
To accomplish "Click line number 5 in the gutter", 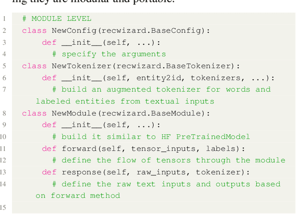I will click(4, 66).
